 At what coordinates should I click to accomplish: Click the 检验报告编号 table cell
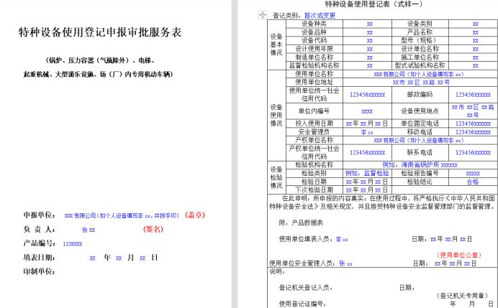(420, 173)
